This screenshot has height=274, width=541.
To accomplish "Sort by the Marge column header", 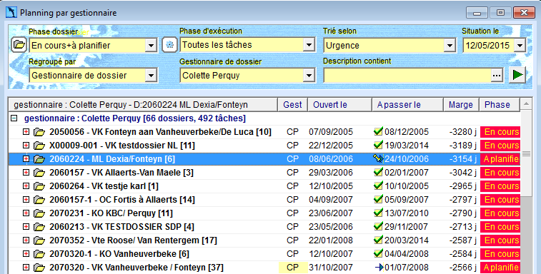I will [x=461, y=105].
